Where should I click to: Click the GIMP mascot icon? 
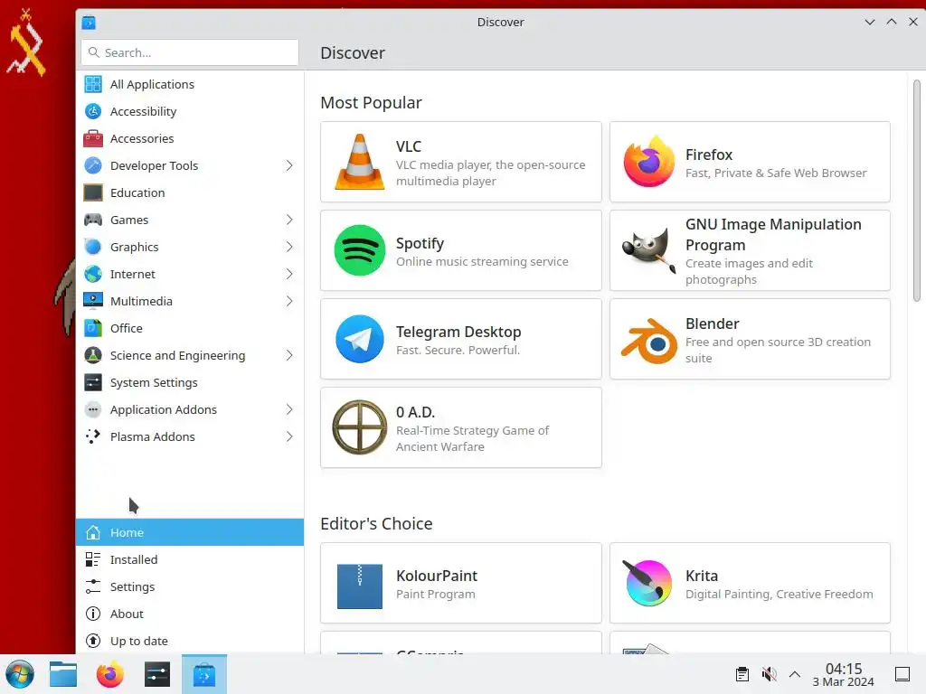point(648,250)
